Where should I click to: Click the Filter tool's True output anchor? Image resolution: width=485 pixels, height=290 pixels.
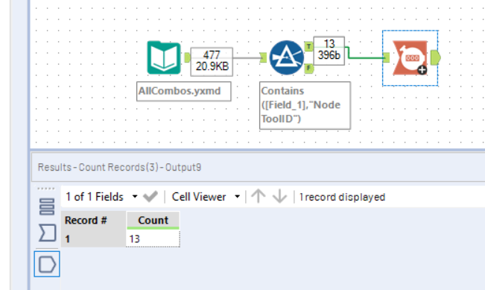(308, 46)
